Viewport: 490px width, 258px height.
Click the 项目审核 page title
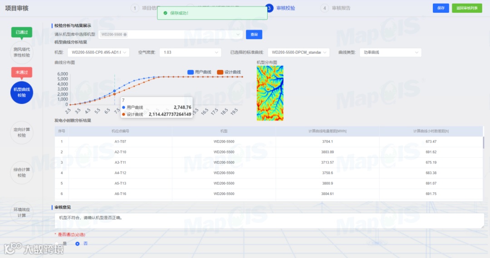pyautogui.click(x=17, y=9)
